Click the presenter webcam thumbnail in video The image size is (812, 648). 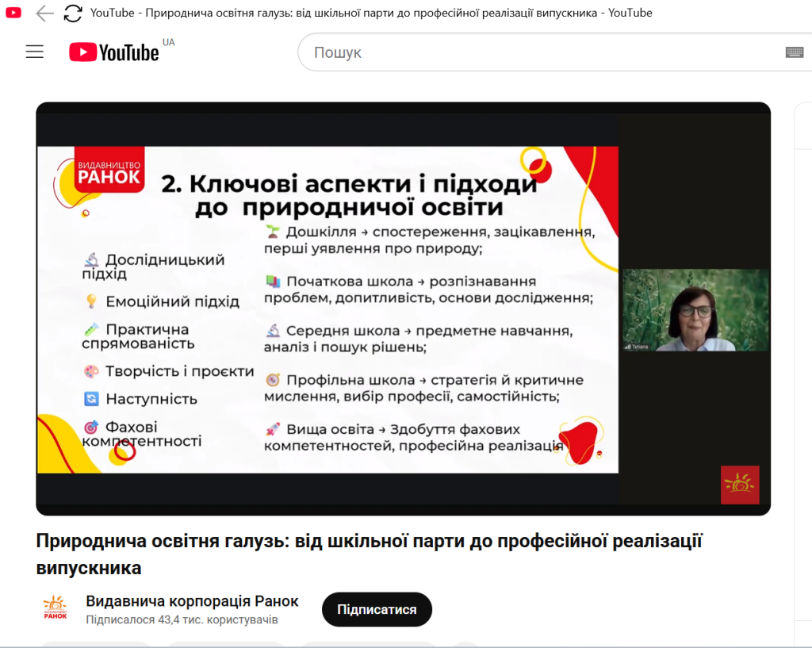tap(695, 310)
